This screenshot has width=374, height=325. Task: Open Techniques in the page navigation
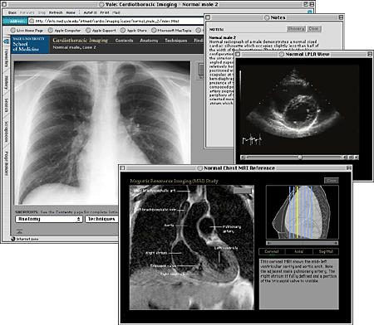pos(176,41)
